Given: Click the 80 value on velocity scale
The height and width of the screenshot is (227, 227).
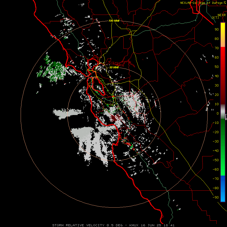Looking at the screenshot, I should point(217,39).
